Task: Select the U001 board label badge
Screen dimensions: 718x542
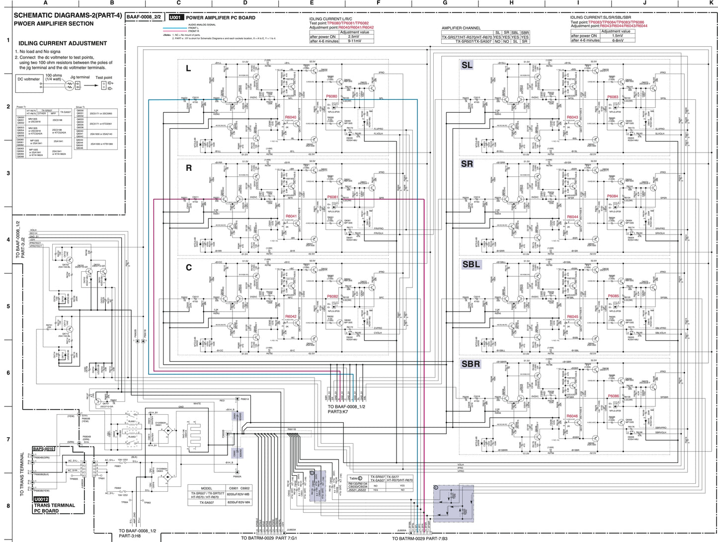Action: point(175,17)
